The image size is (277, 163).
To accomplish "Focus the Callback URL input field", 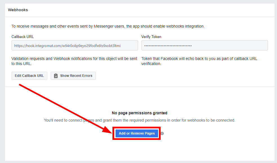I will [75, 45].
